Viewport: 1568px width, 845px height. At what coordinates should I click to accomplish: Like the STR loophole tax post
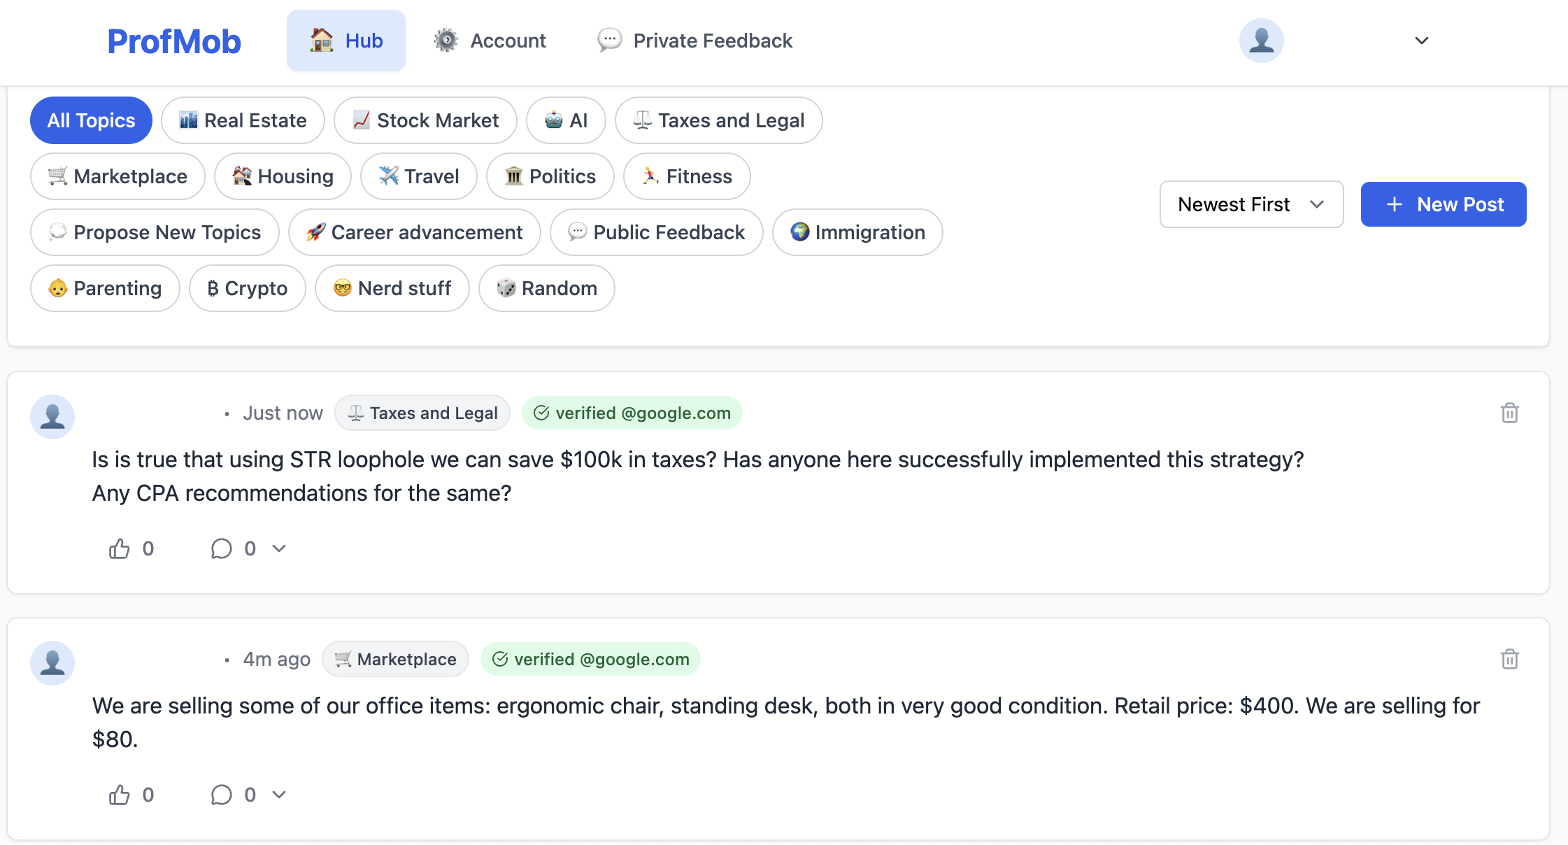tap(120, 549)
